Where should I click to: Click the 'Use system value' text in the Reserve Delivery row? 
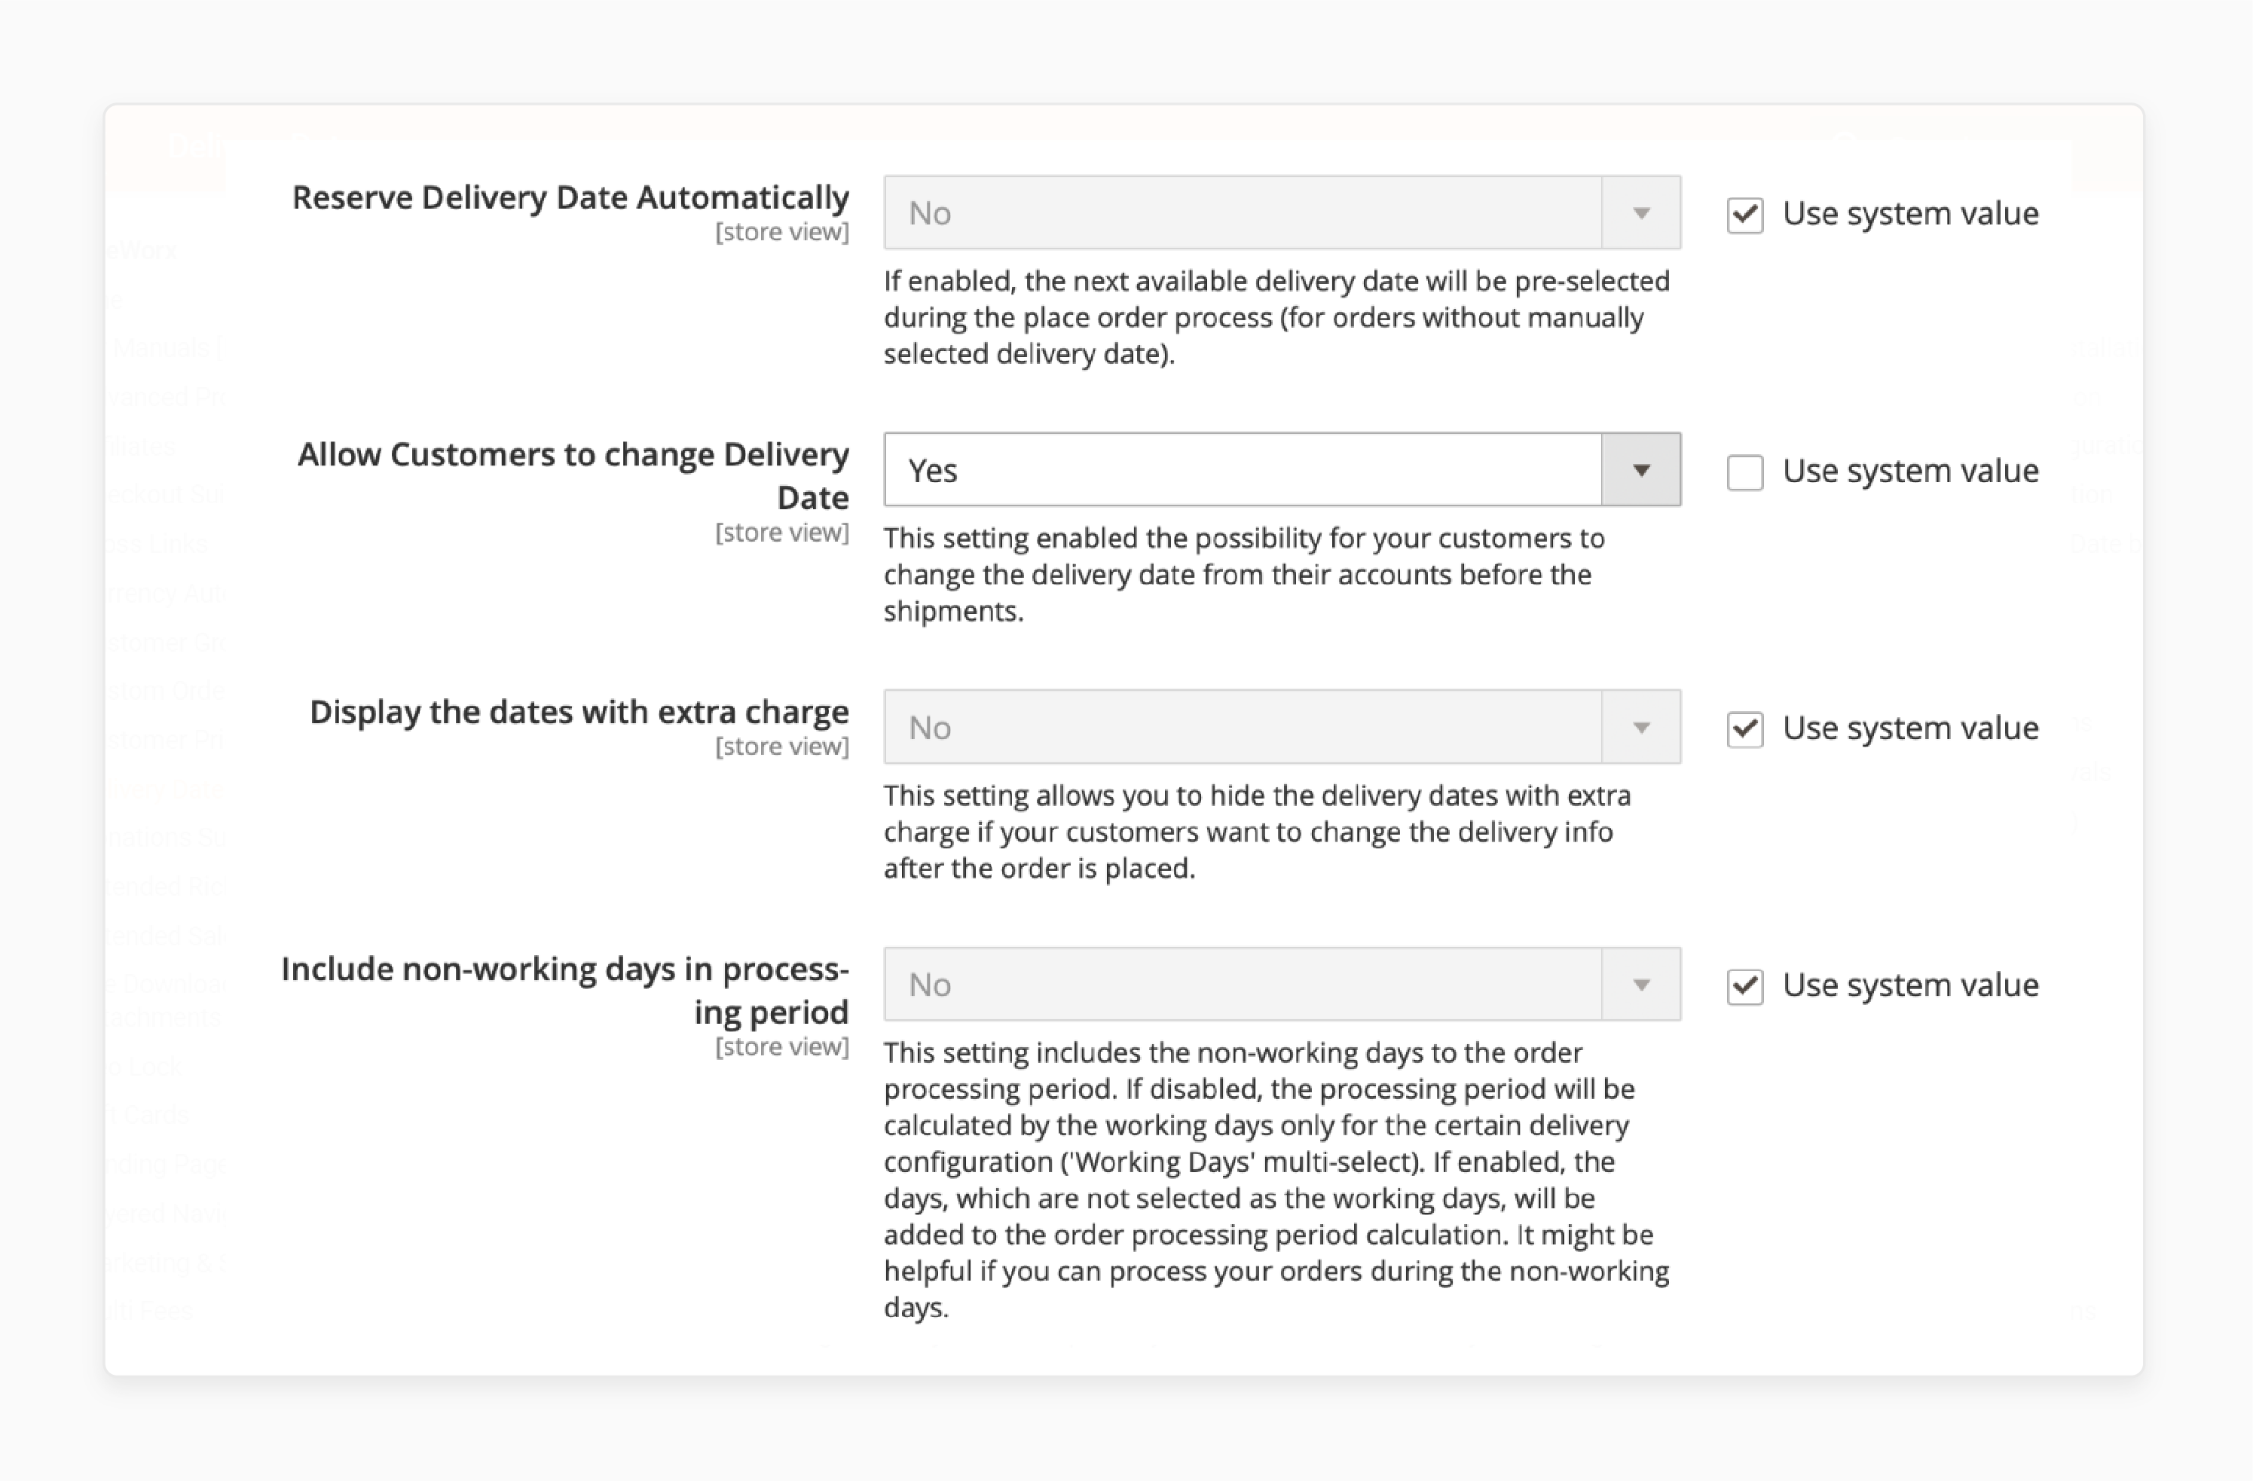click(x=1910, y=214)
